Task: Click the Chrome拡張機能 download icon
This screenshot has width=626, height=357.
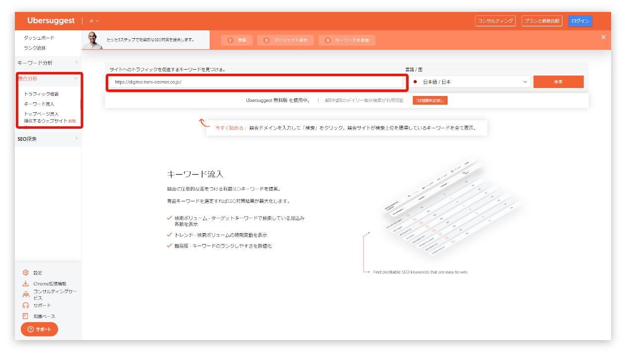Action: click(26, 283)
